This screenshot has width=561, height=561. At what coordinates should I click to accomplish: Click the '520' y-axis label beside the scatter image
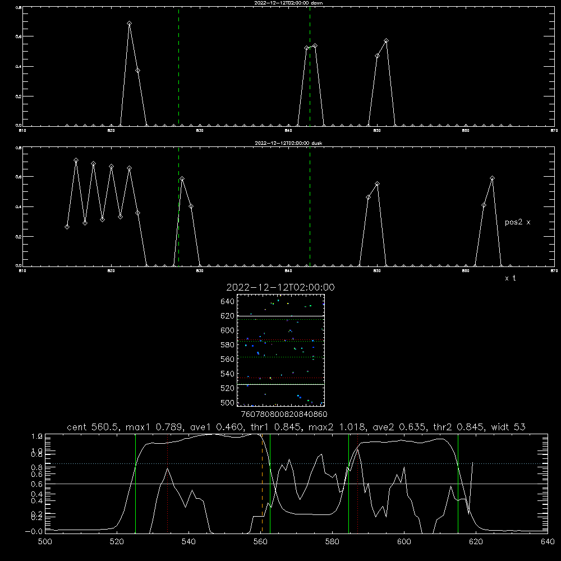(228, 388)
